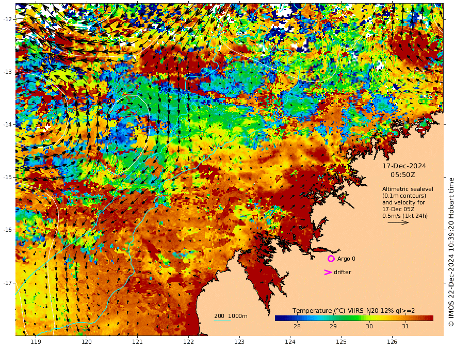Click the "Argo 0" legend label
The image size is (454, 351).
pos(346,259)
